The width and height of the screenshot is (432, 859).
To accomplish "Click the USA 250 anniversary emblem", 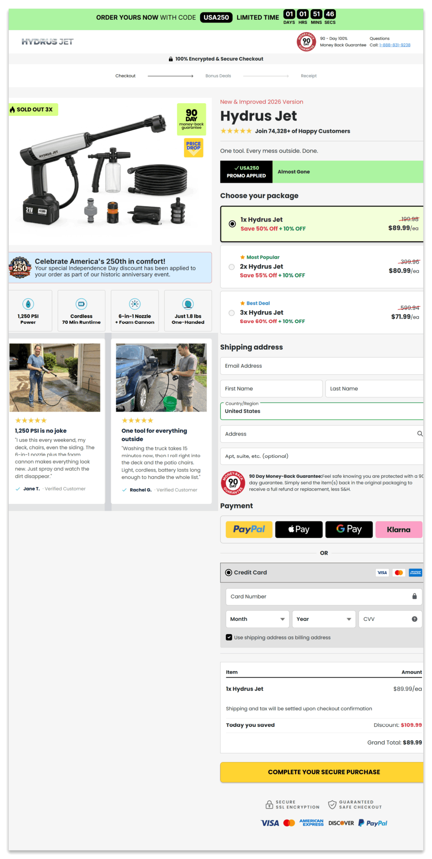I will pyautogui.click(x=20, y=267).
